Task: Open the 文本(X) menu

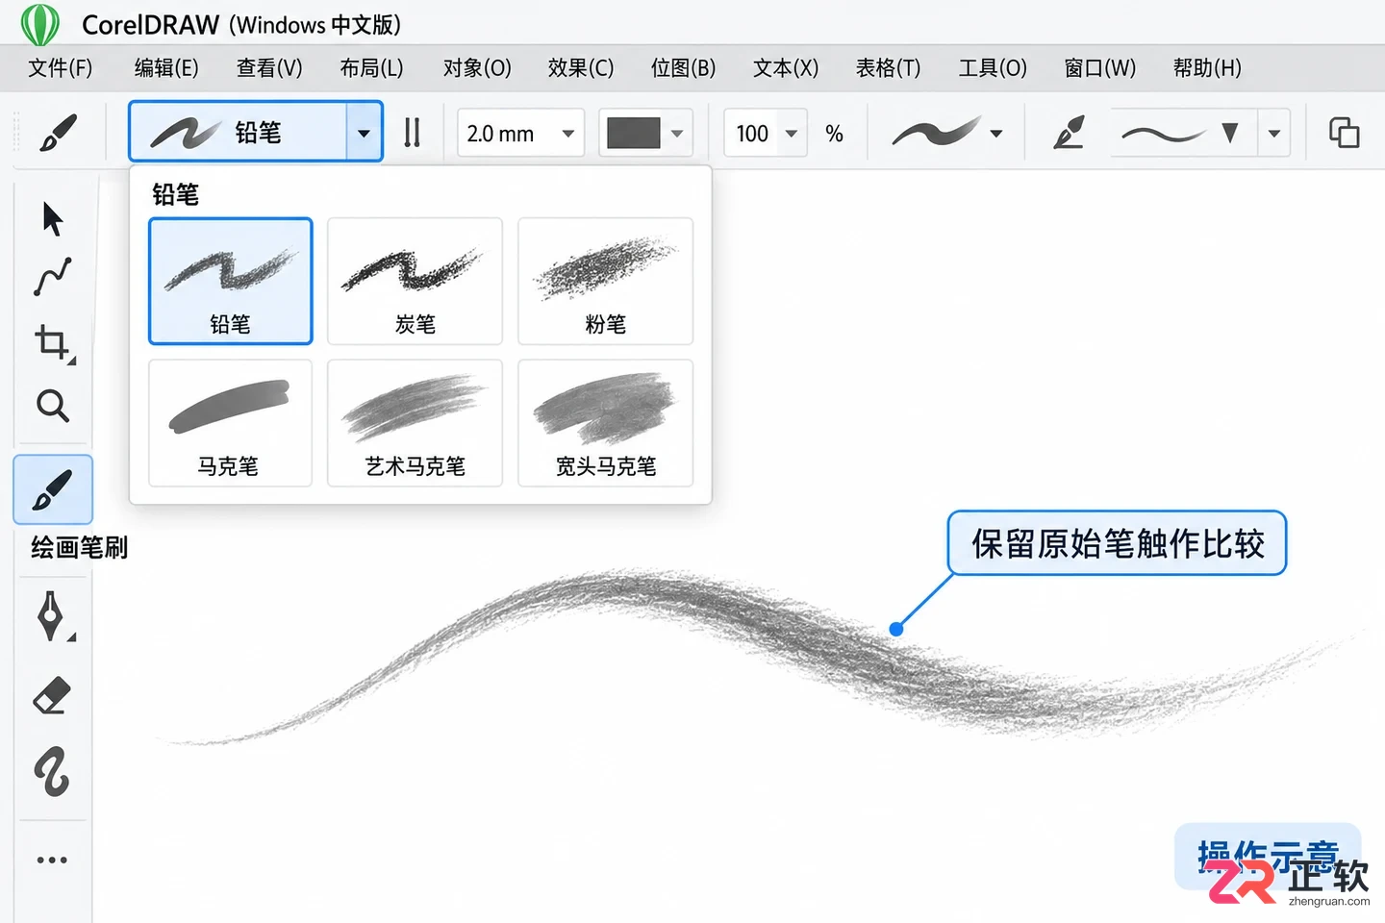Action: (x=786, y=68)
